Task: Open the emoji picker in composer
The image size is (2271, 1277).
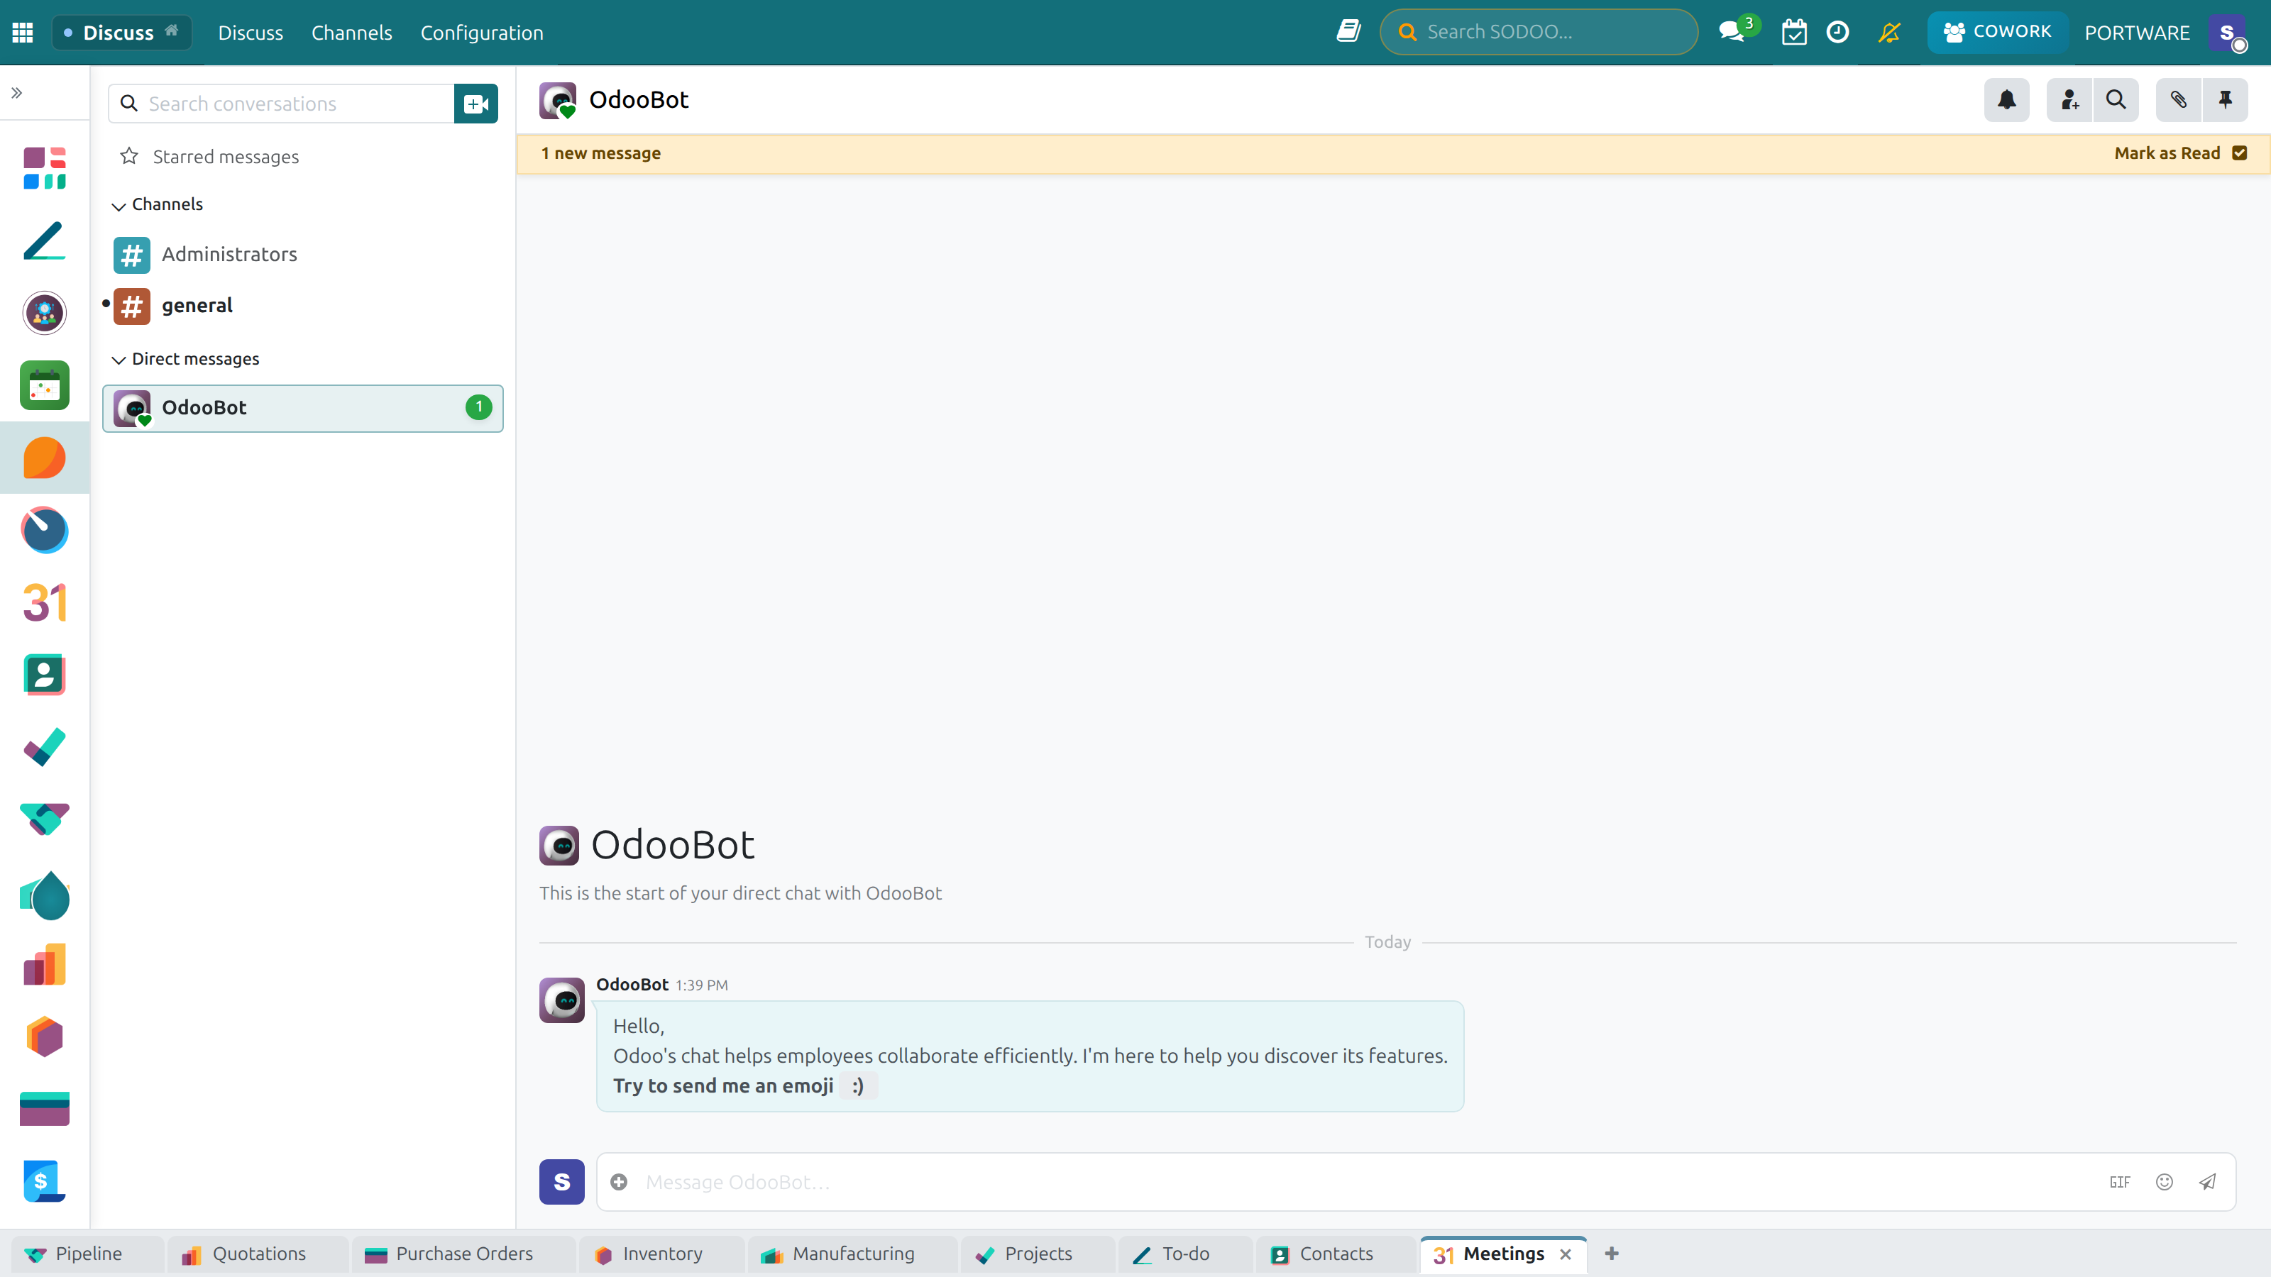Action: tap(2165, 1182)
